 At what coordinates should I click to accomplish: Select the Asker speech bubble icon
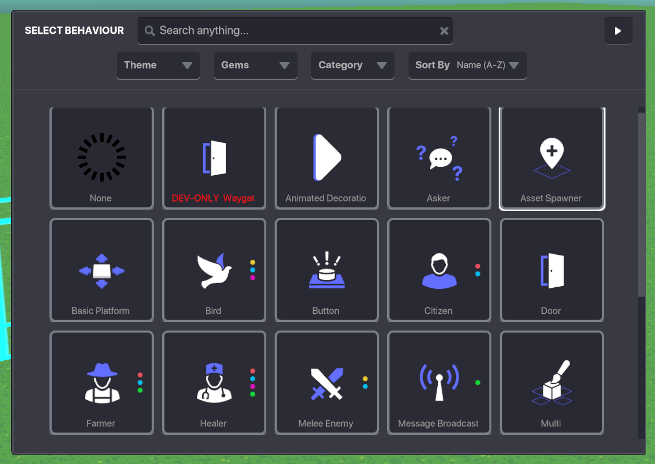pyautogui.click(x=440, y=157)
